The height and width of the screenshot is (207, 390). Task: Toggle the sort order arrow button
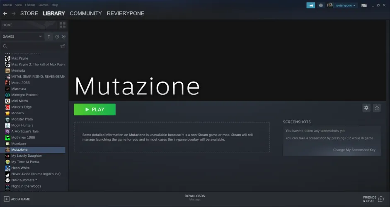[49, 36]
